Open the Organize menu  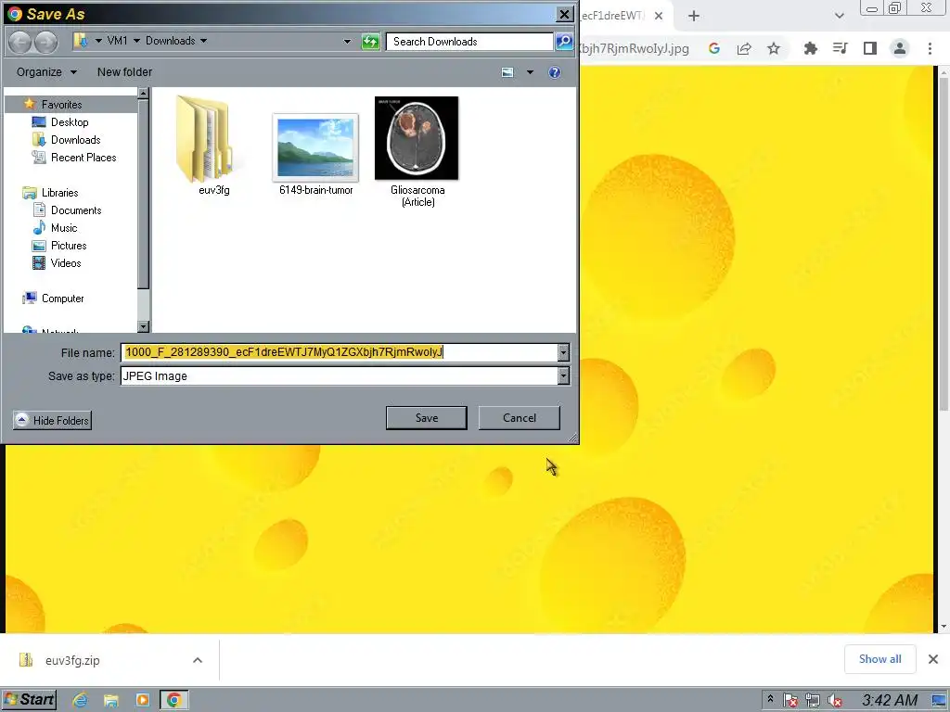pyautogui.click(x=46, y=72)
